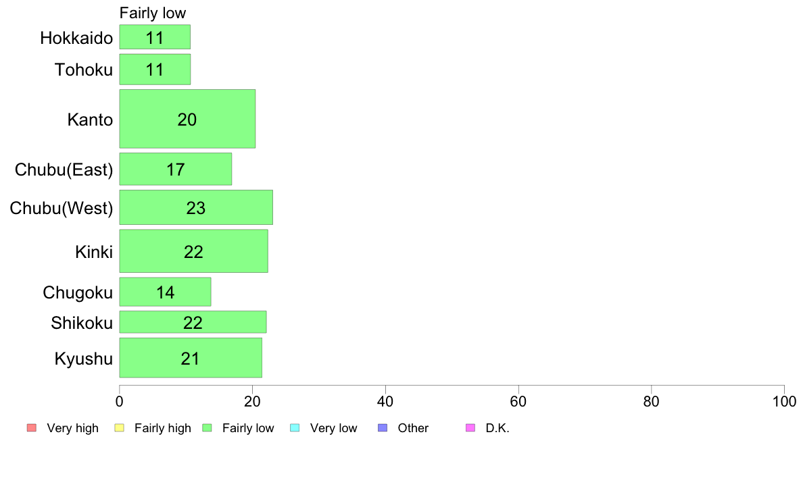Click the blue Other legend swatch
The width and height of the screenshot is (803, 497).
point(382,427)
